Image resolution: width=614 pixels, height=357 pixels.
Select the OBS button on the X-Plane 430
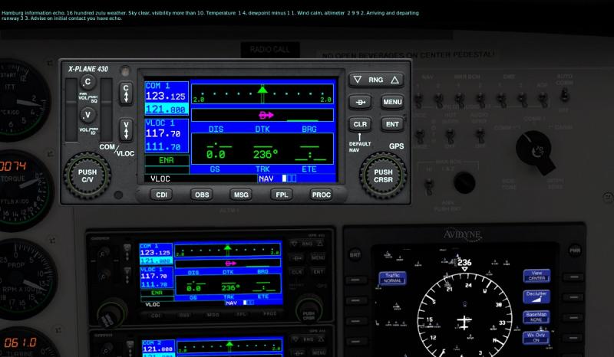point(202,195)
